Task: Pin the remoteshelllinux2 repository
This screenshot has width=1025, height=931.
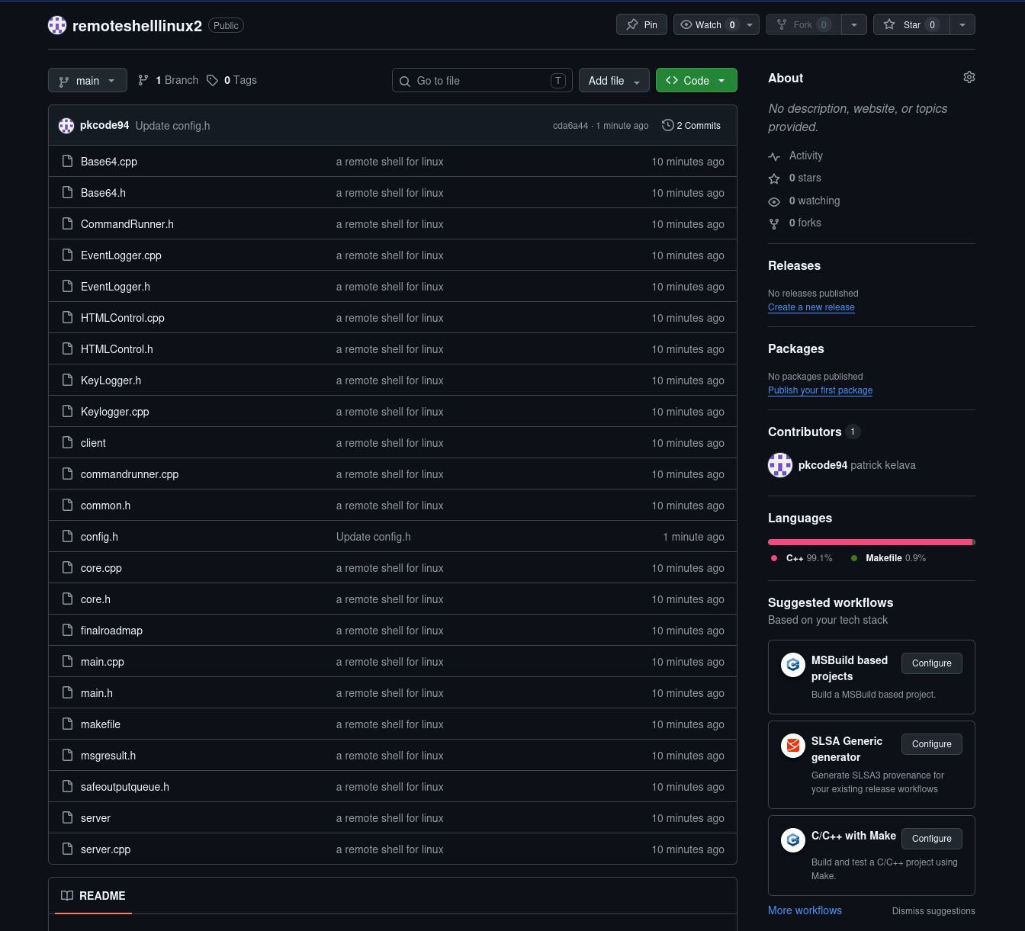Action: click(x=642, y=24)
